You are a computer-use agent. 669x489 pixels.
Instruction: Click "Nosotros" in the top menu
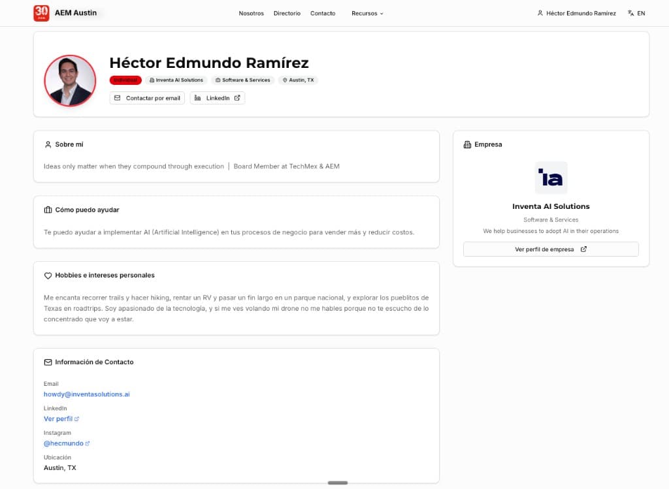[251, 12]
